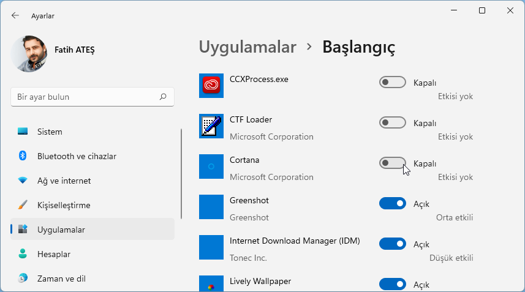Image resolution: width=525 pixels, height=292 pixels.
Task: Turn off Internet Download Manager toggle
Action: click(393, 244)
